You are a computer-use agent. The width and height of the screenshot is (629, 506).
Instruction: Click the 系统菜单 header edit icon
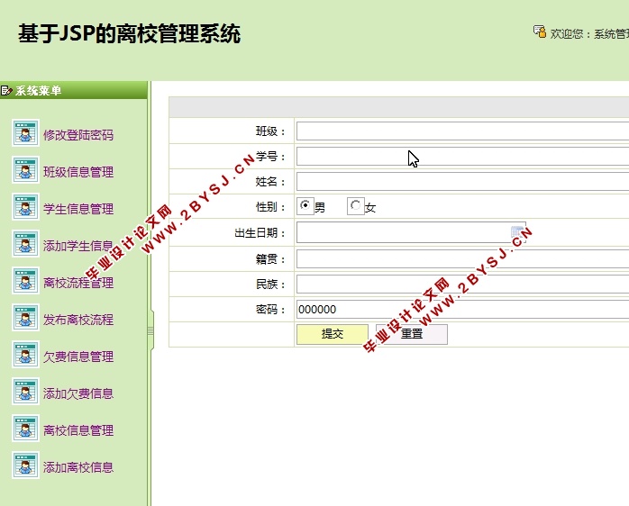[x=6, y=91]
